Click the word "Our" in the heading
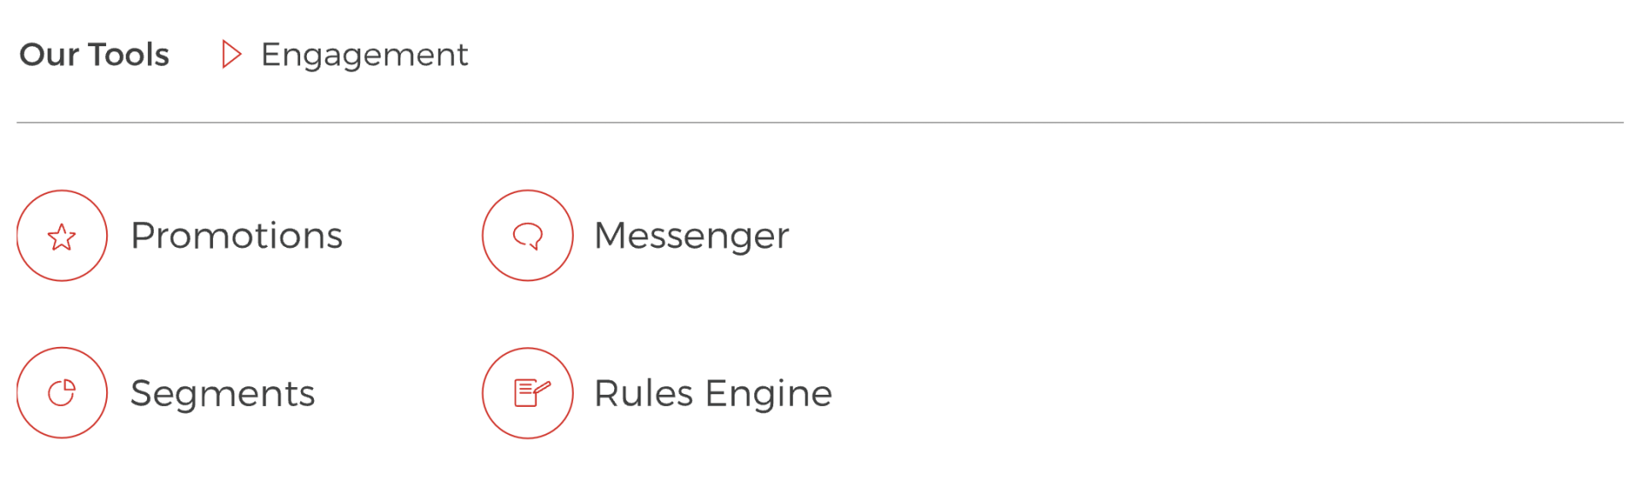This screenshot has width=1642, height=494. [x=50, y=55]
